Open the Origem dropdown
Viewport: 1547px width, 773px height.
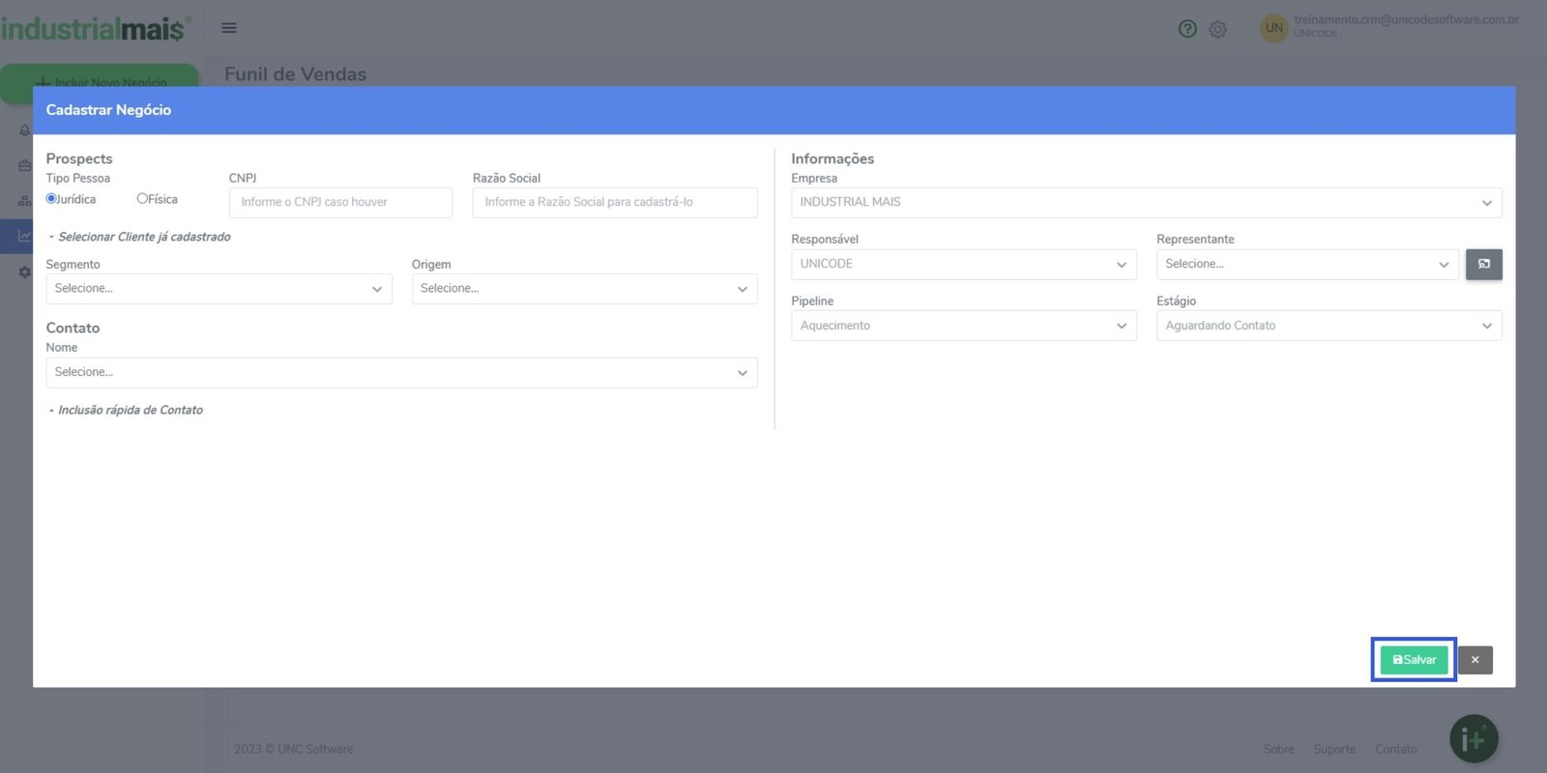click(584, 289)
